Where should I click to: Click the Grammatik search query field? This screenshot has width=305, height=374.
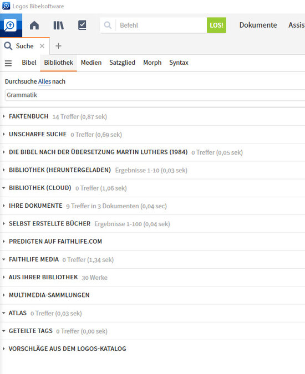coord(155,95)
